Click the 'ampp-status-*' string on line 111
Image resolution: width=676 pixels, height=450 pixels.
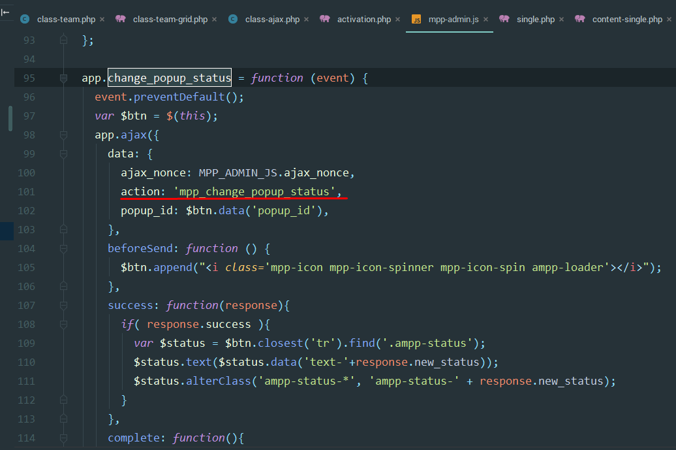pos(306,381)
